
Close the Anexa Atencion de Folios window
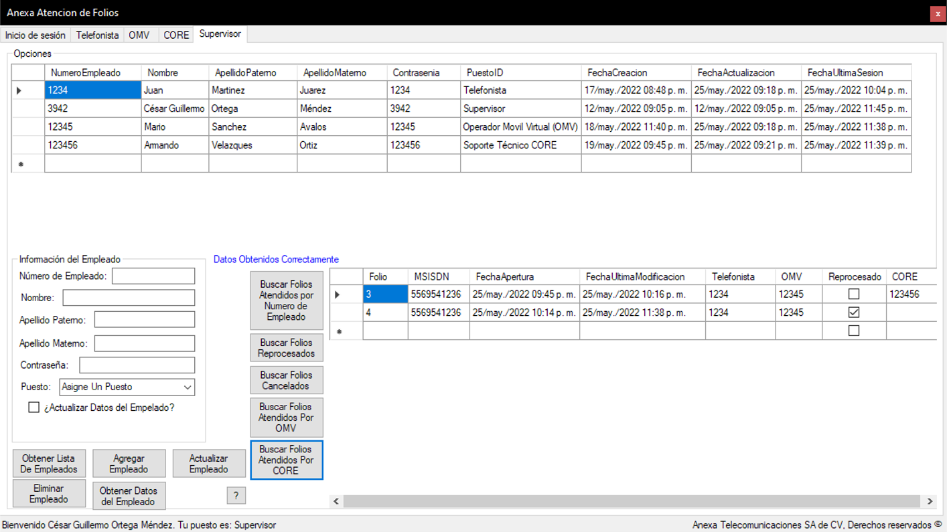tap(938, 14)
